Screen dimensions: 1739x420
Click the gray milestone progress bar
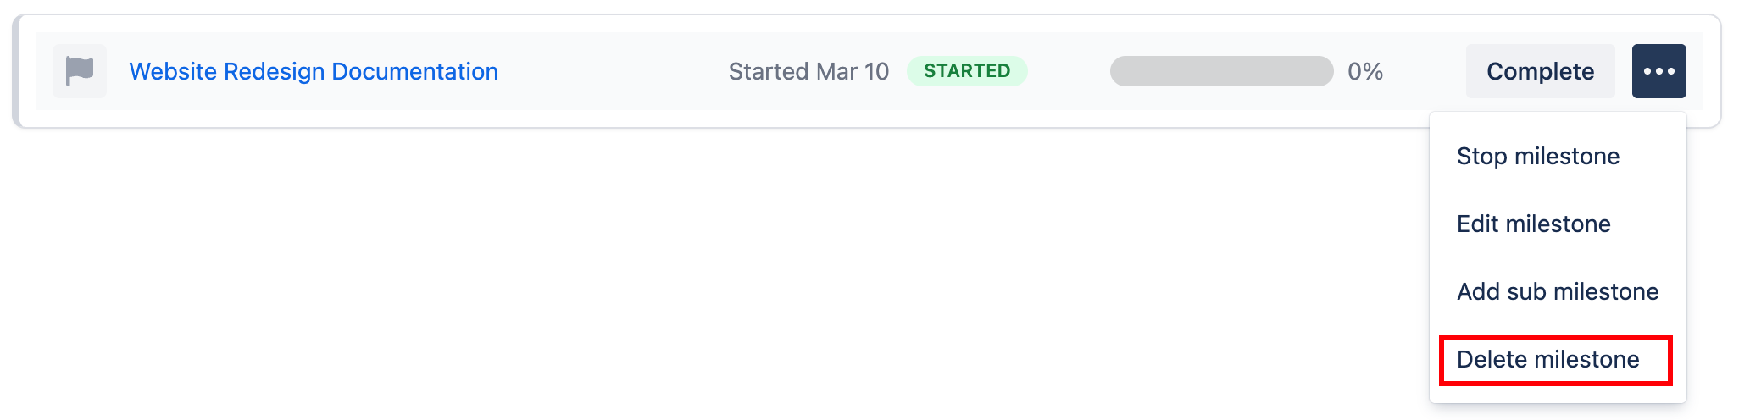click(x=1221, y=71)
